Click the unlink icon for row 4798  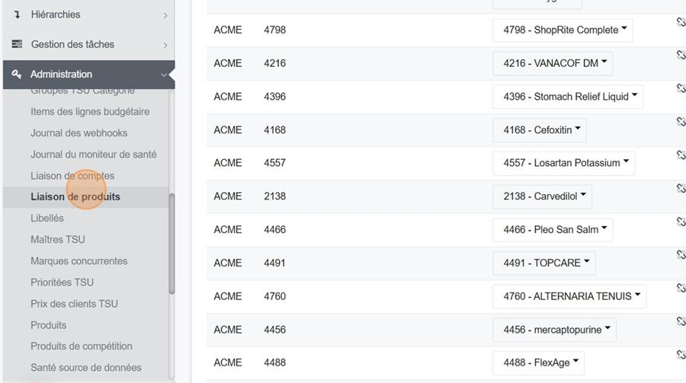[681, 22]
